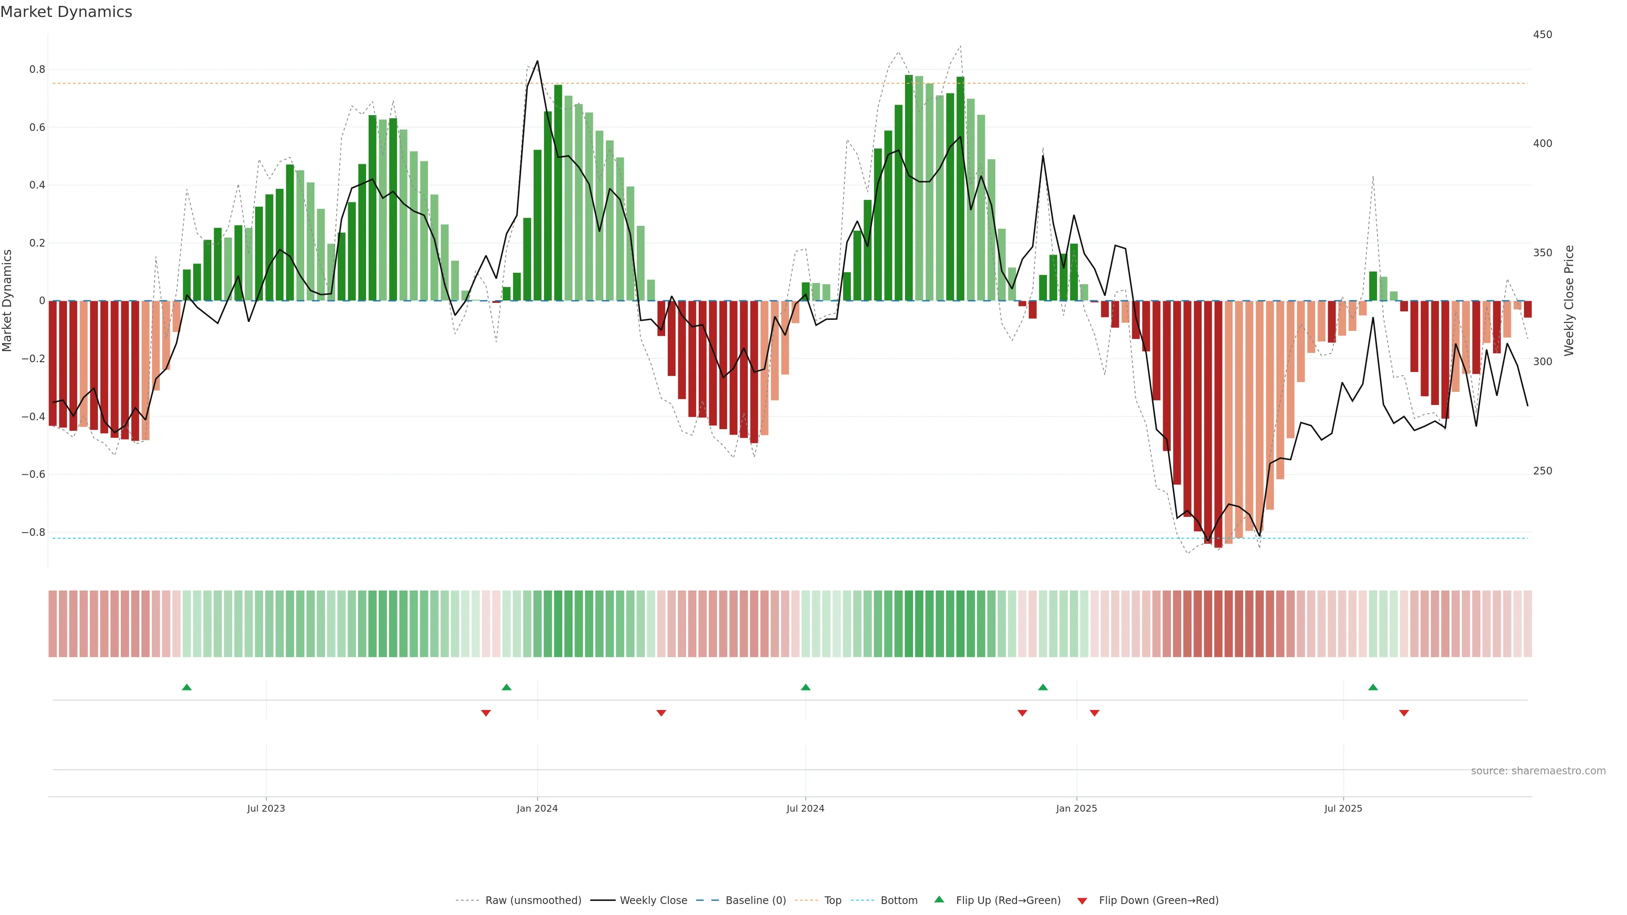Click the Flip Down marker between Jan and Jul 2024
1627x915 pixels.
[661, 713]
